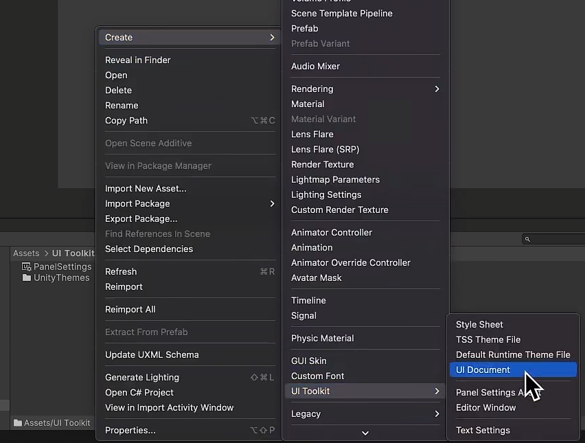
Task: Select GUI Skin
Action: point(365,361)
